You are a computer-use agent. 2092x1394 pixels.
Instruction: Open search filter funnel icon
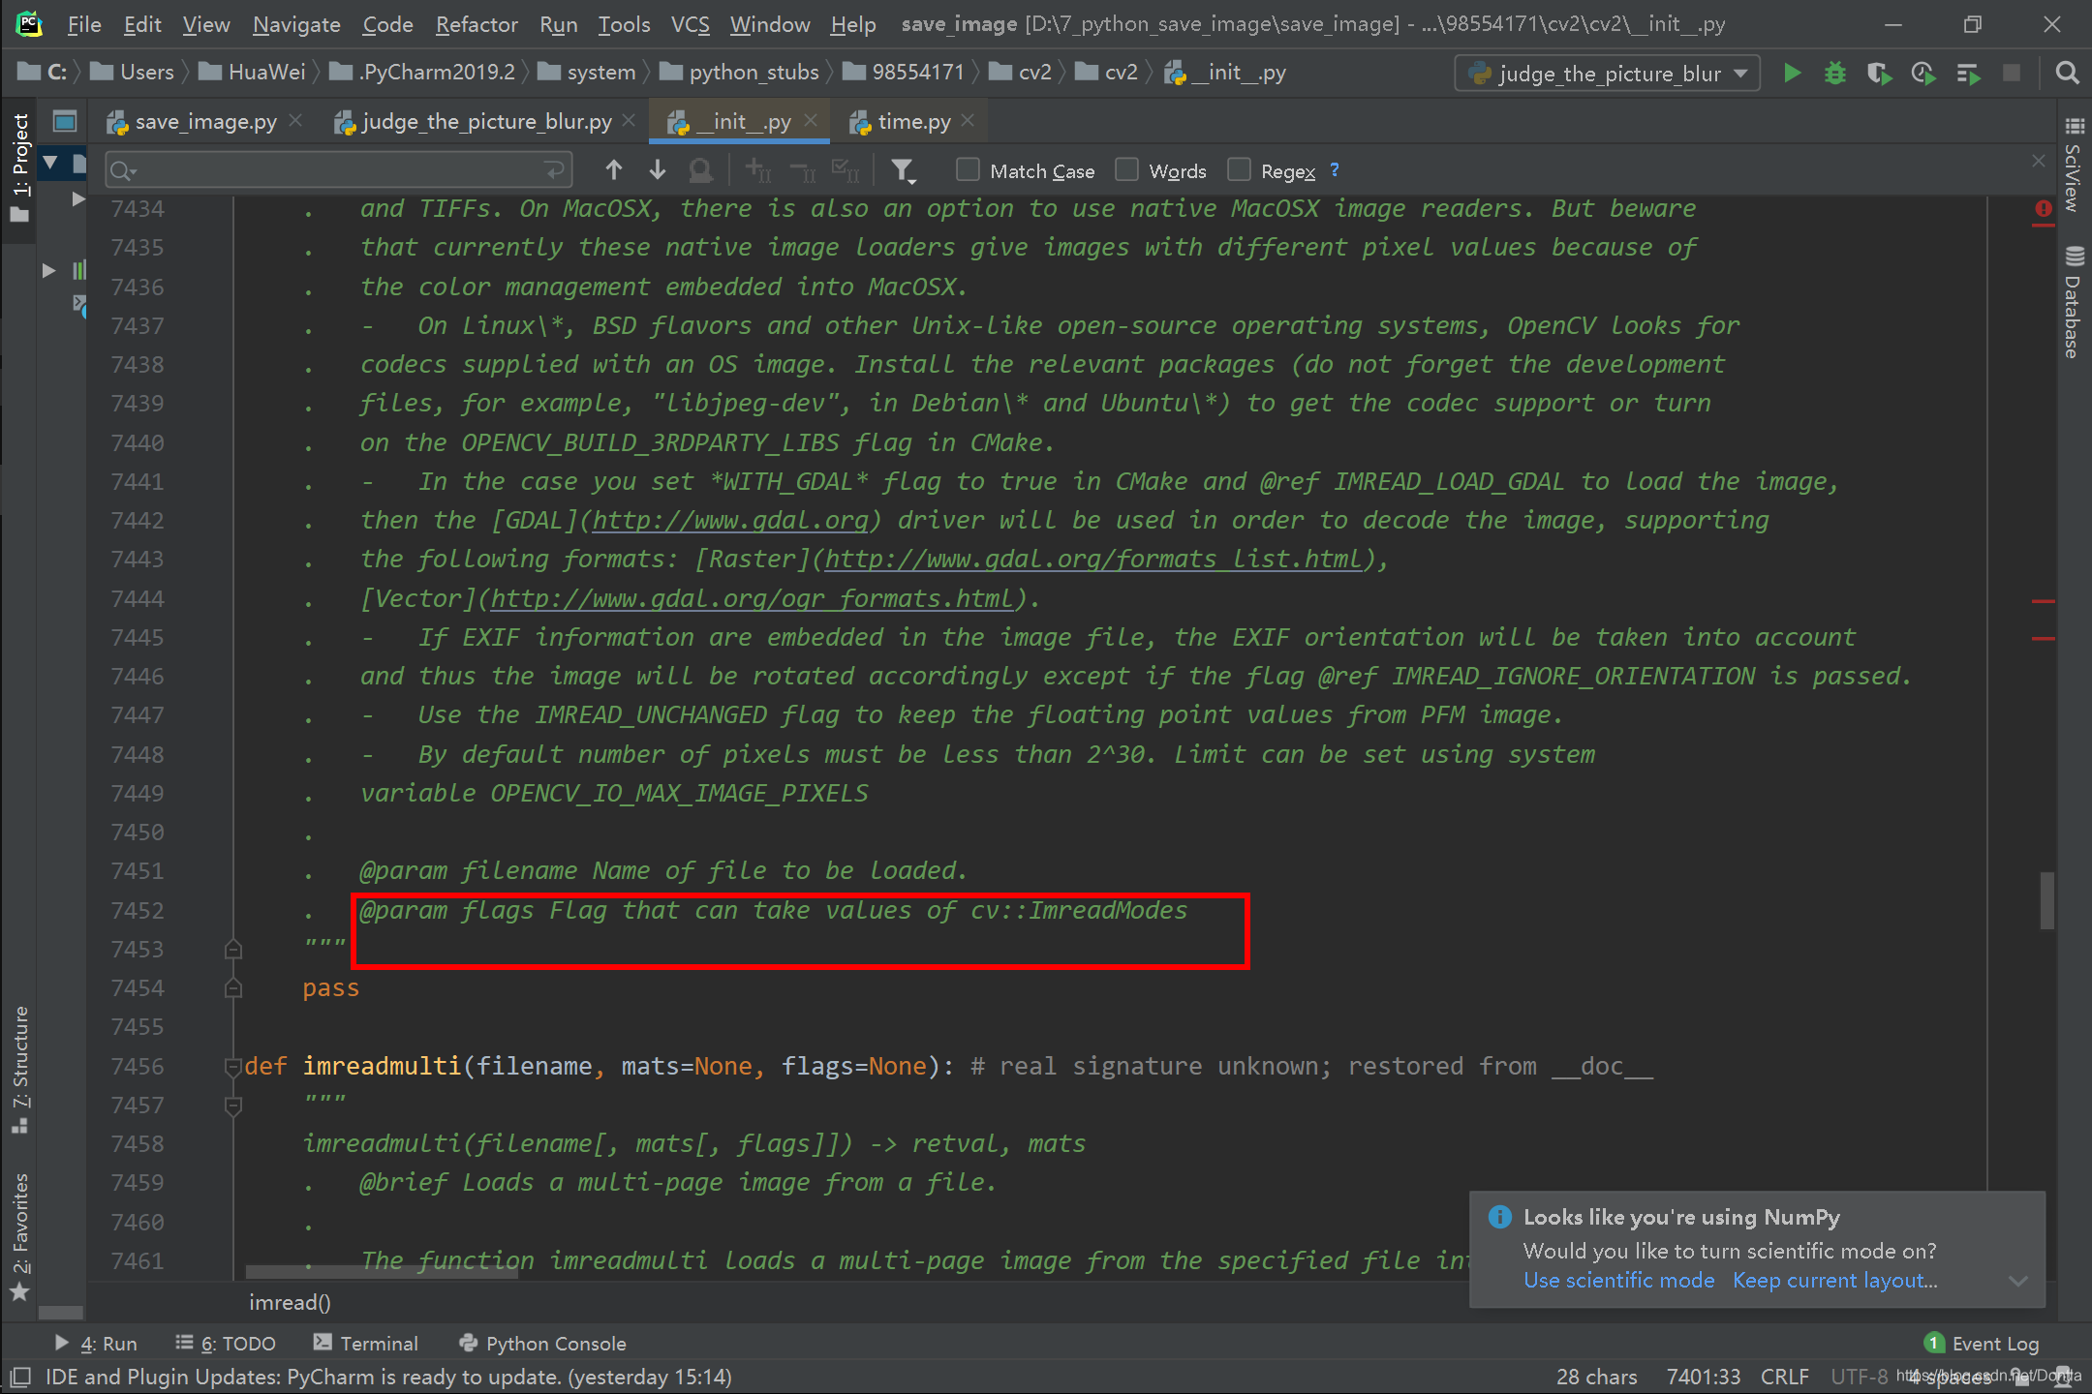point(903,171)
